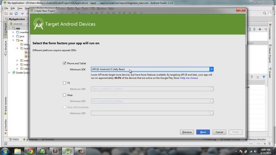Click the Synchronize toolbar icon
Screen dimensions: 276x155
[x=16, y=13]
